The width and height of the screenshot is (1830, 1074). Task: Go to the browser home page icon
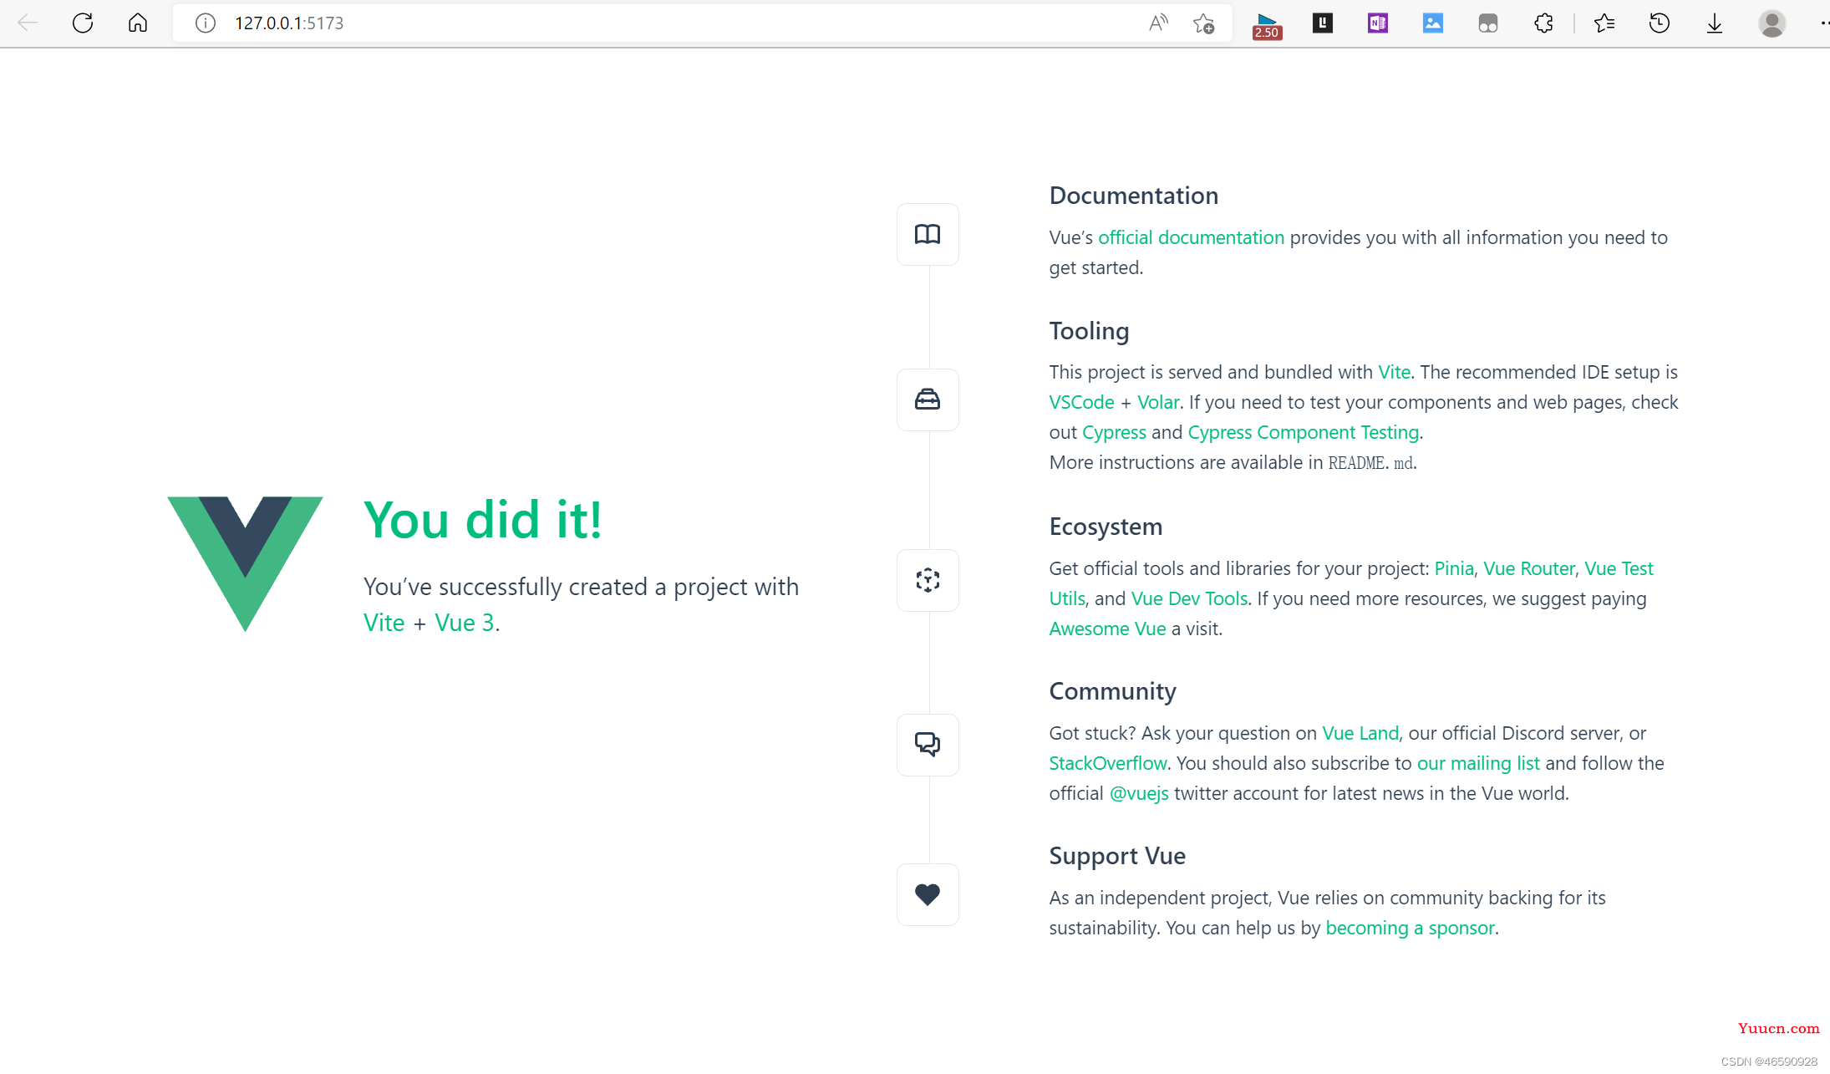tap(138, 23)
